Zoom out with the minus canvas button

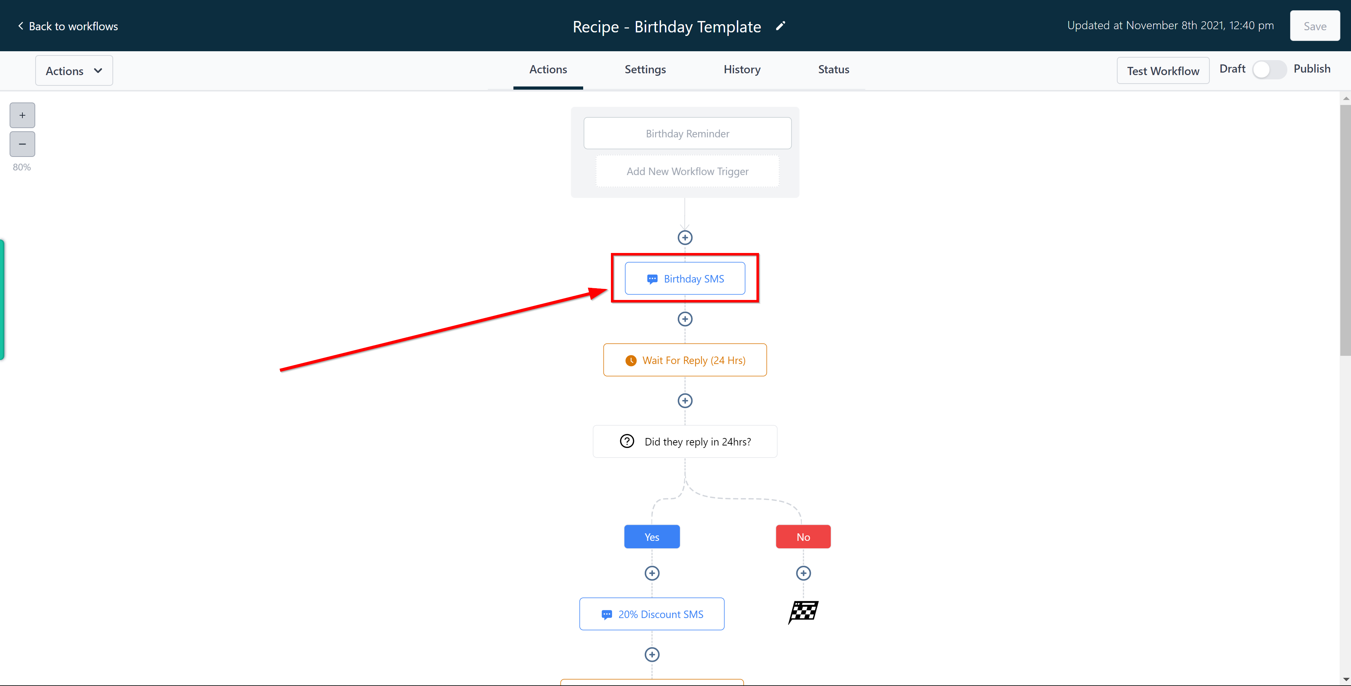(x=22, y=144)
